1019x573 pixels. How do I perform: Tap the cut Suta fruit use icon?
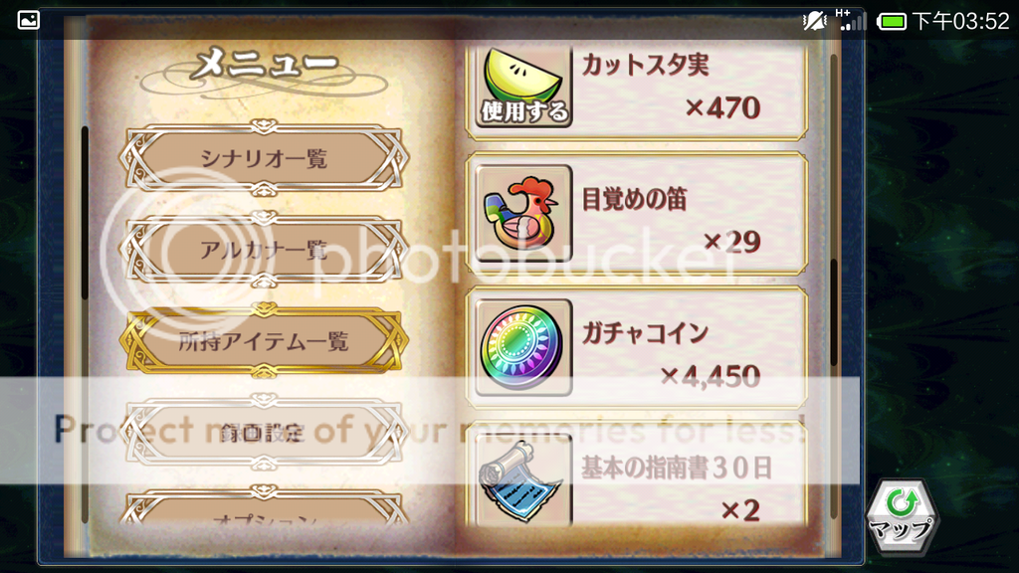[523, 86]
